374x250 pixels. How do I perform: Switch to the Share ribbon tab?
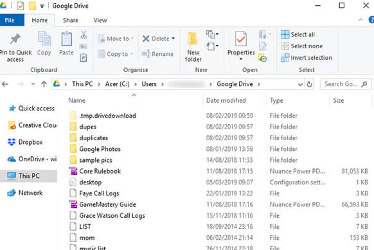[70, 20]
